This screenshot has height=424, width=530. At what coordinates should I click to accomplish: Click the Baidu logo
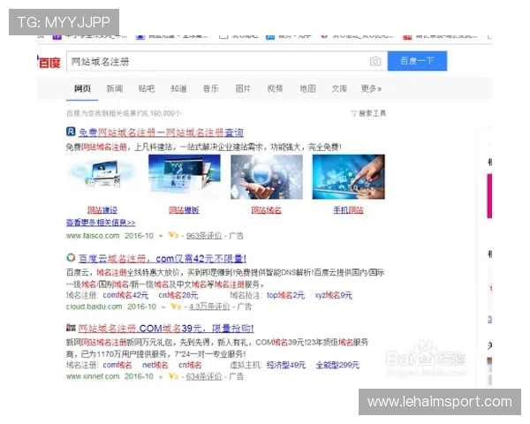point(49,62)
